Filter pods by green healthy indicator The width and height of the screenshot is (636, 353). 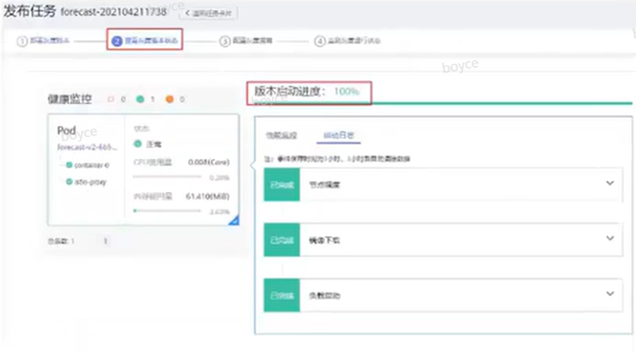click(141, 99)
